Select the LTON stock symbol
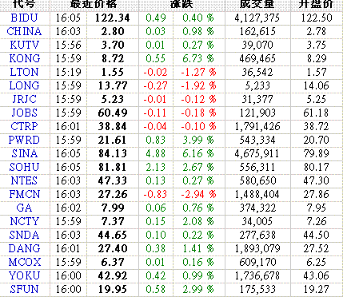 pos(24,72)
